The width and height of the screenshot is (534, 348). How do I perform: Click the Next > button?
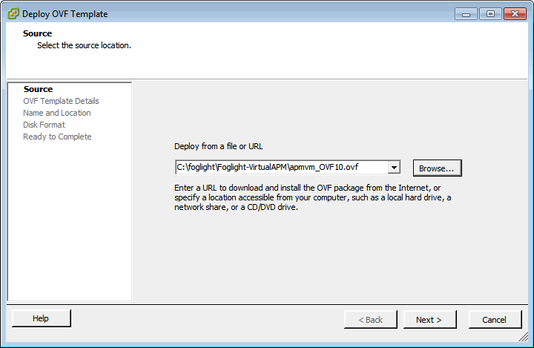(429, 320)
